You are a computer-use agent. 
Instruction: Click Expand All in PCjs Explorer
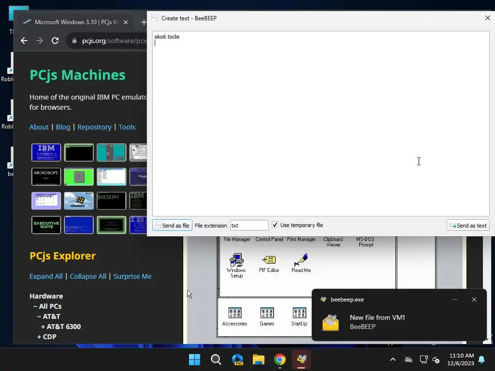(x=46, y=276)
